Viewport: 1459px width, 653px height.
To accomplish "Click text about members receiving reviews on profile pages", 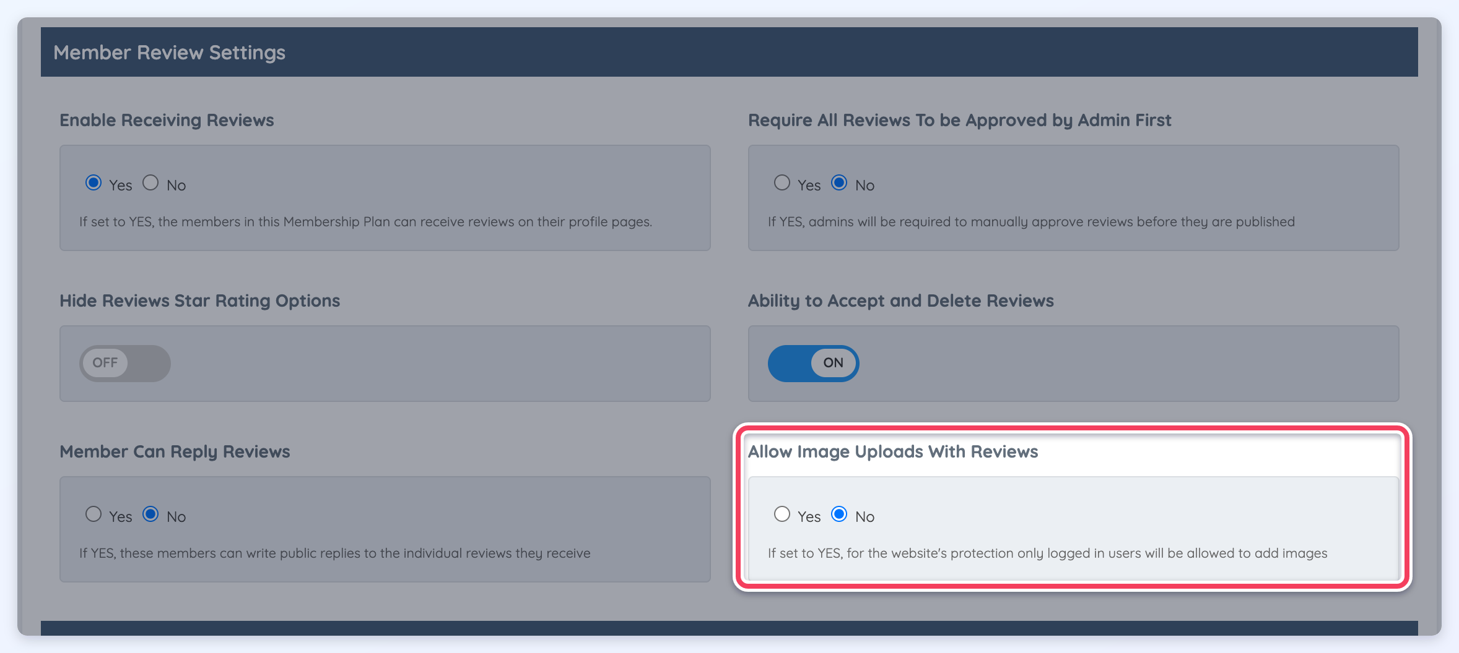I will [x=365, y=222].
